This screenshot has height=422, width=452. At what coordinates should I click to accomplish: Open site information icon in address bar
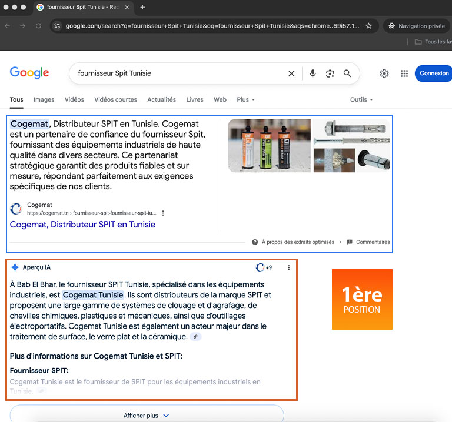click(57, 26)
